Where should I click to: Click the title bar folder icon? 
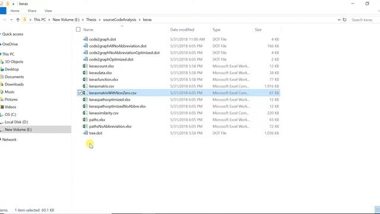point(8,4)
